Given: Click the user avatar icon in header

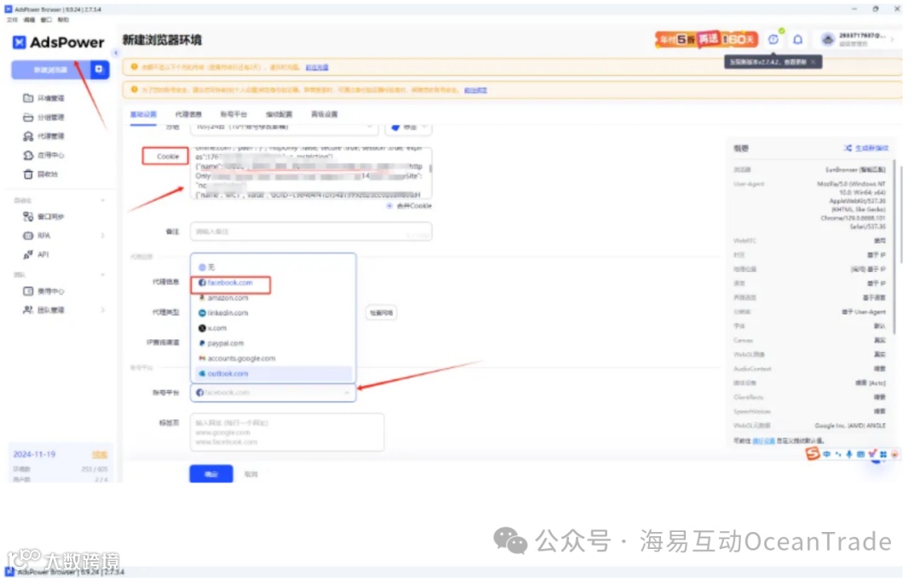Looking at the screenshot, I should pos(828,39).
